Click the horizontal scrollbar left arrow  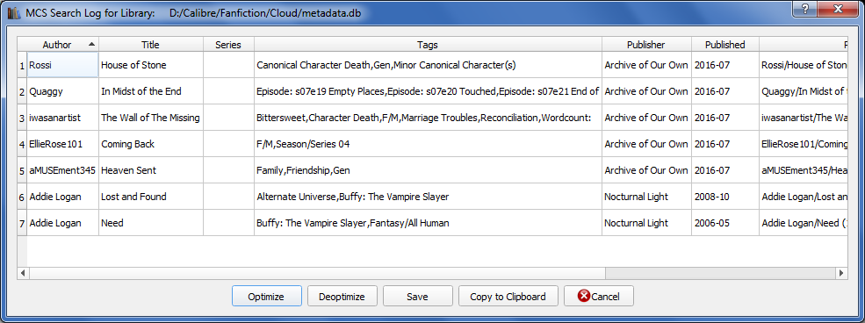23,273
